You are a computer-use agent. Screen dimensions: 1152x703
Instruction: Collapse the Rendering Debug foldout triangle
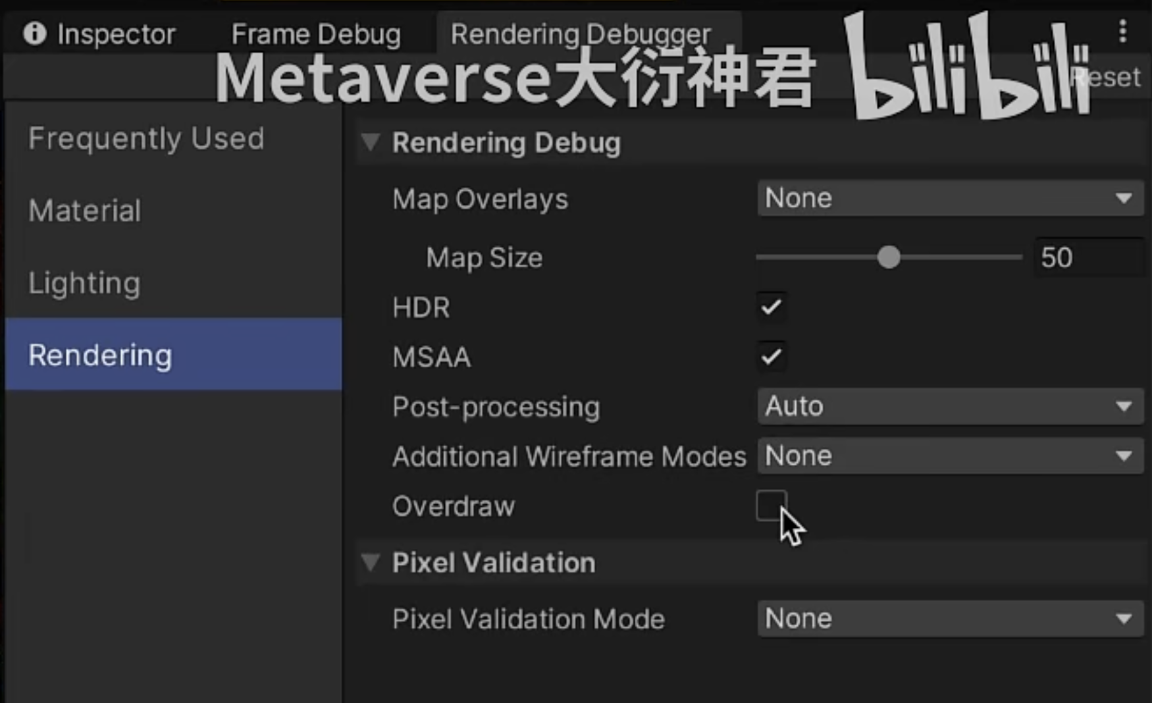[x=371, y=142]
